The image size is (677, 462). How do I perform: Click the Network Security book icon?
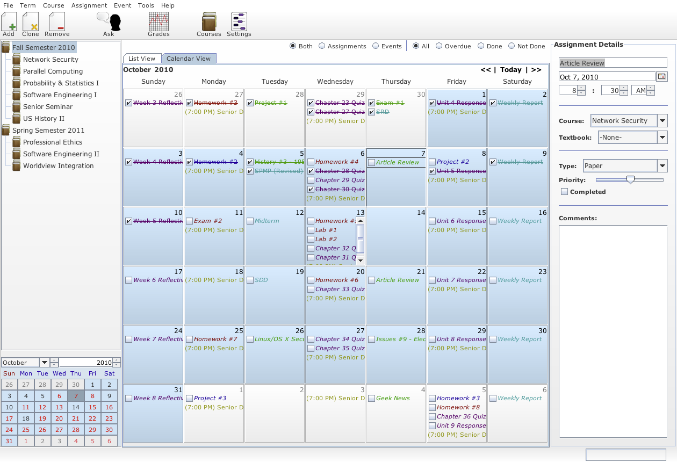point(16,59)
